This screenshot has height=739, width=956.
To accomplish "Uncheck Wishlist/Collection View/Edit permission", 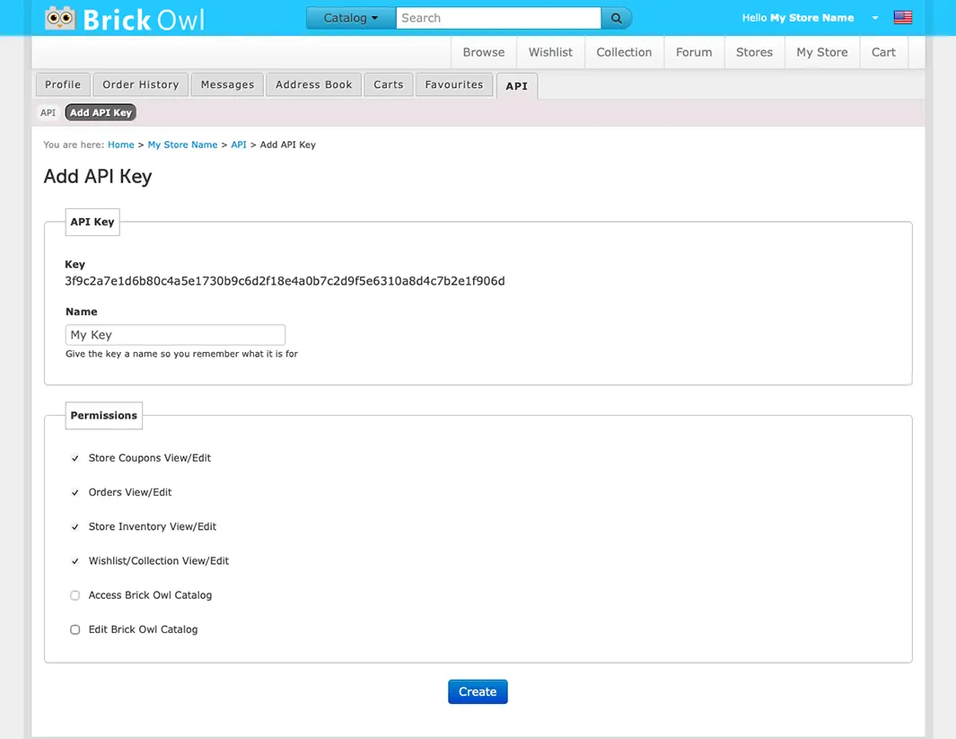I will coord(75,561).
